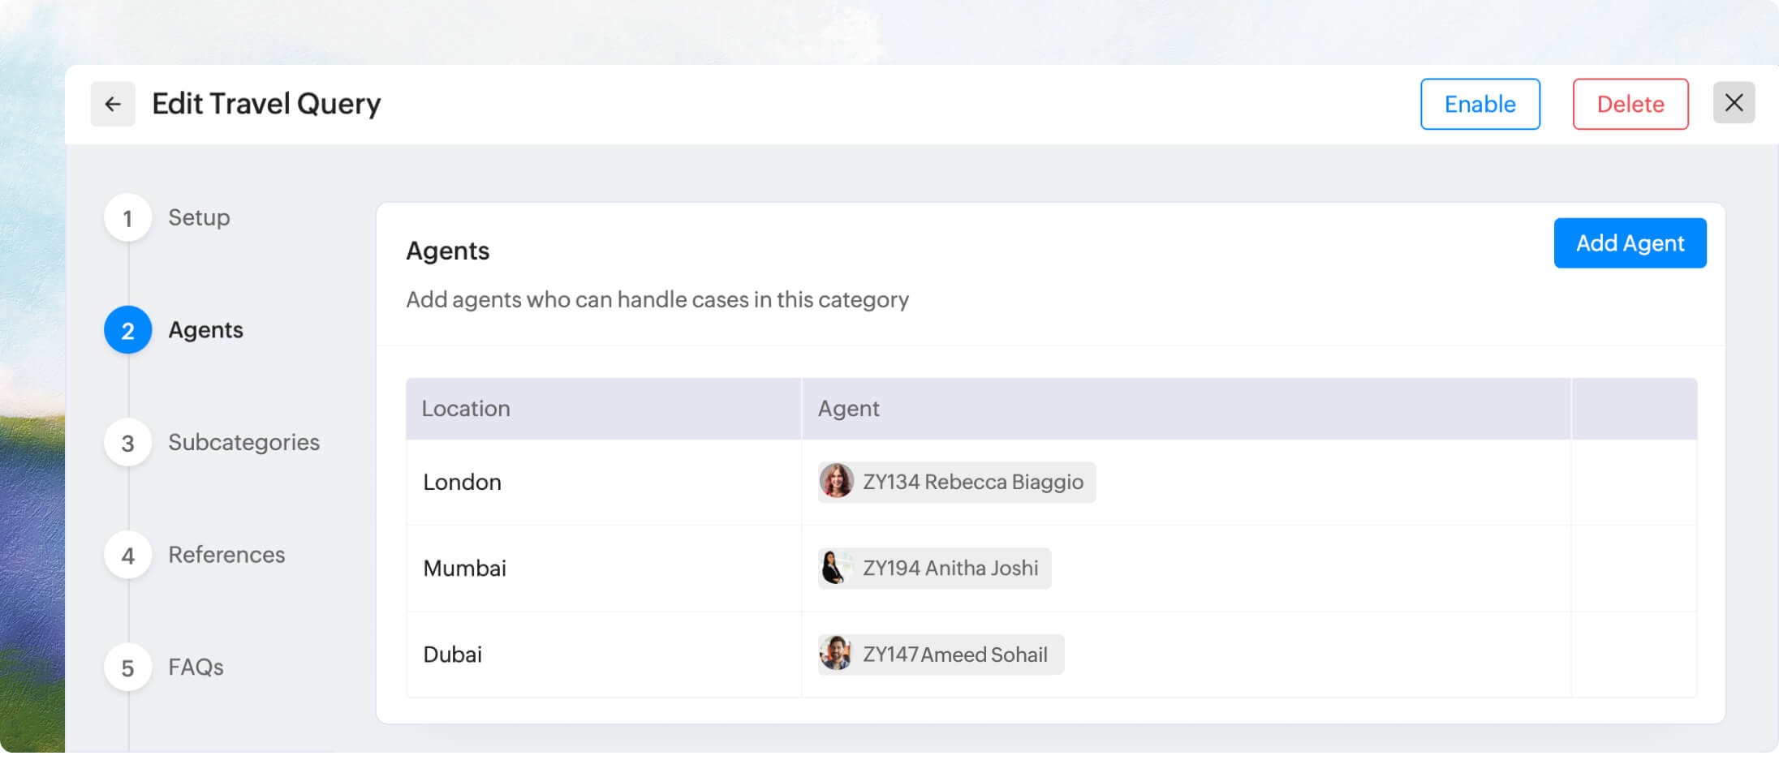This screenshot has height=777, width=1779.
Task: Open the Setup step label
Action: coord(199,217)
